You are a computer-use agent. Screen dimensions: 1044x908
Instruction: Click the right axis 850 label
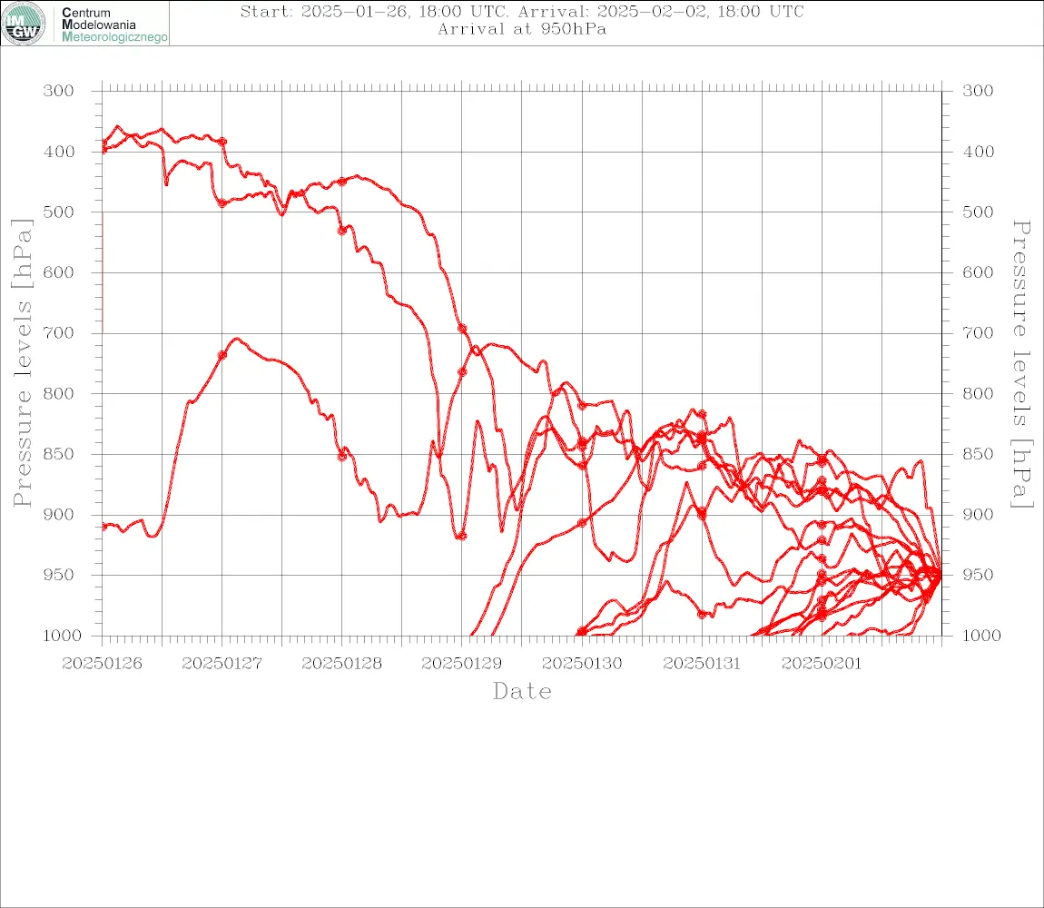click(x=978, y=454)
